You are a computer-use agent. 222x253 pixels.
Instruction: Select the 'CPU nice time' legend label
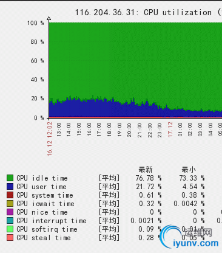pyautogui.click(x=42, y=212)
